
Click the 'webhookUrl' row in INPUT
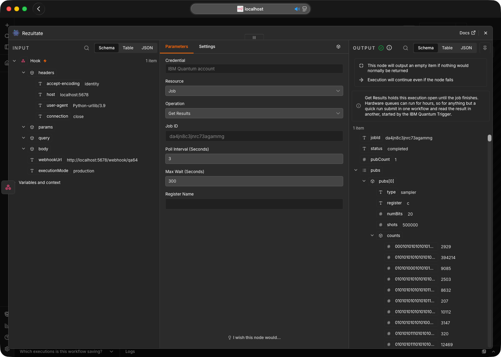pyautogui.click(x=83, y=160)
